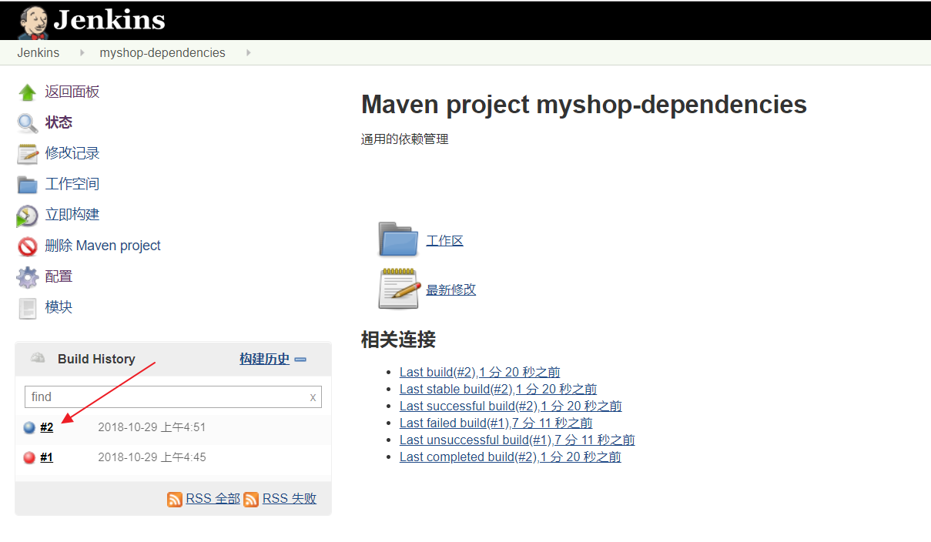Click the blue status ball for build #2
931x542 pixels.
point(29,428)
